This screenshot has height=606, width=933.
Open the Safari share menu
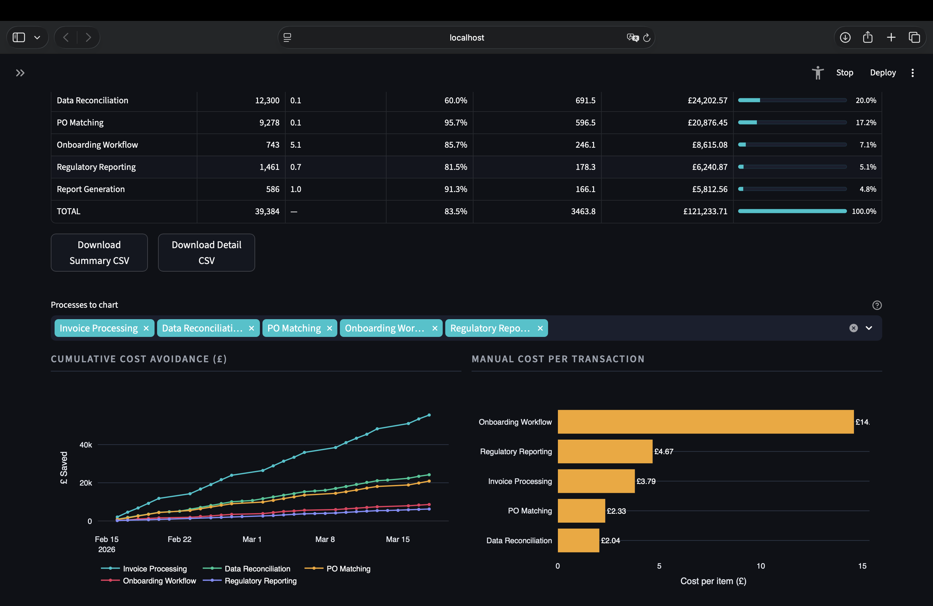pos(868,37)
